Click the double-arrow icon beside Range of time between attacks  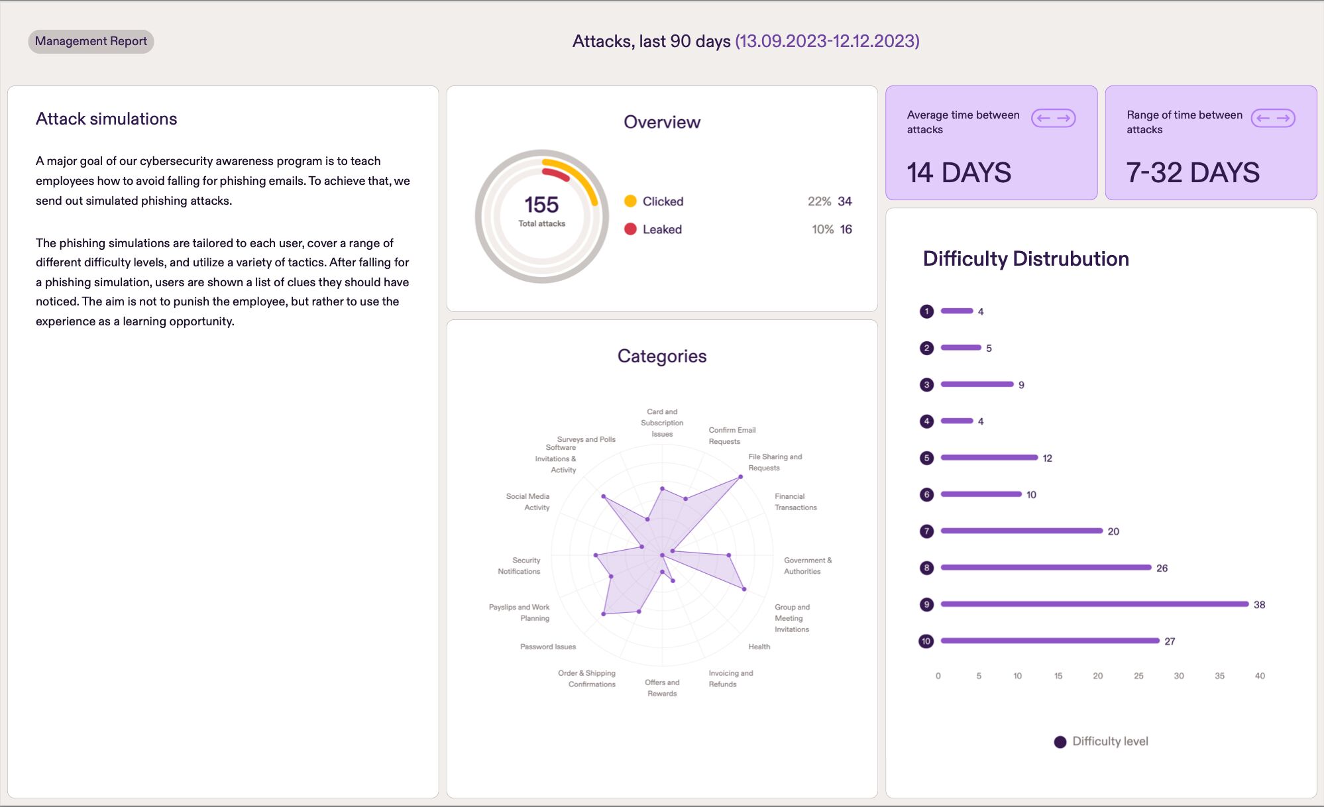pos(1273,119)
